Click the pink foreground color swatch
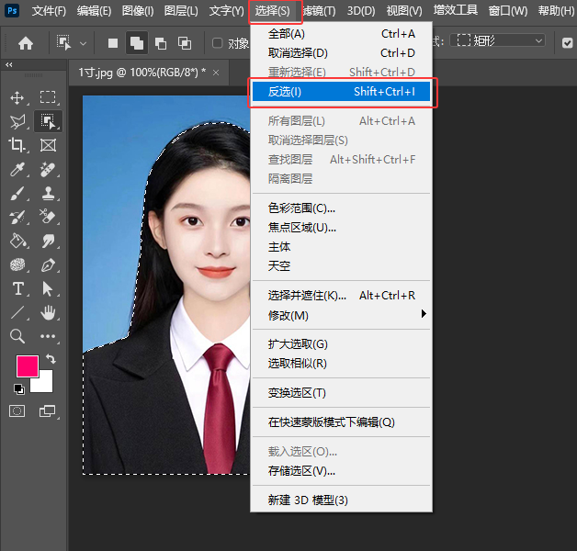This screenshot has height=551, width=577. pos(28,365)
